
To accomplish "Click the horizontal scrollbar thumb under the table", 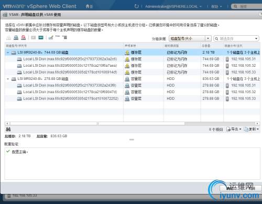I will 97,124.
